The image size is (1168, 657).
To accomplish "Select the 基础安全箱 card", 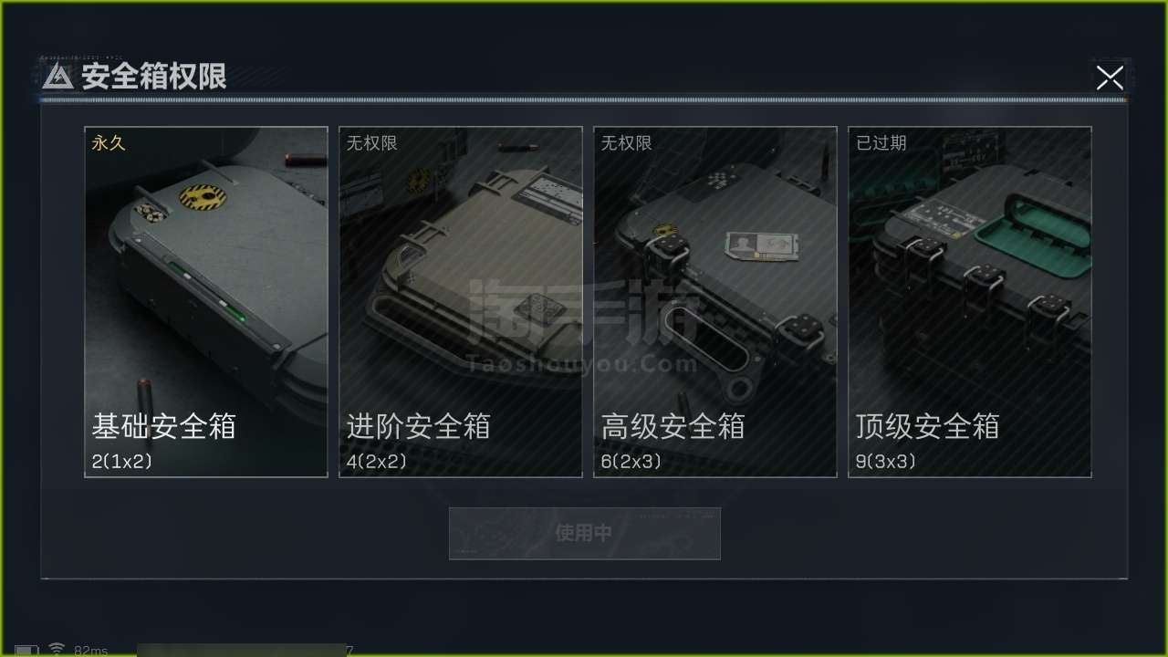I will click(206, 301).
